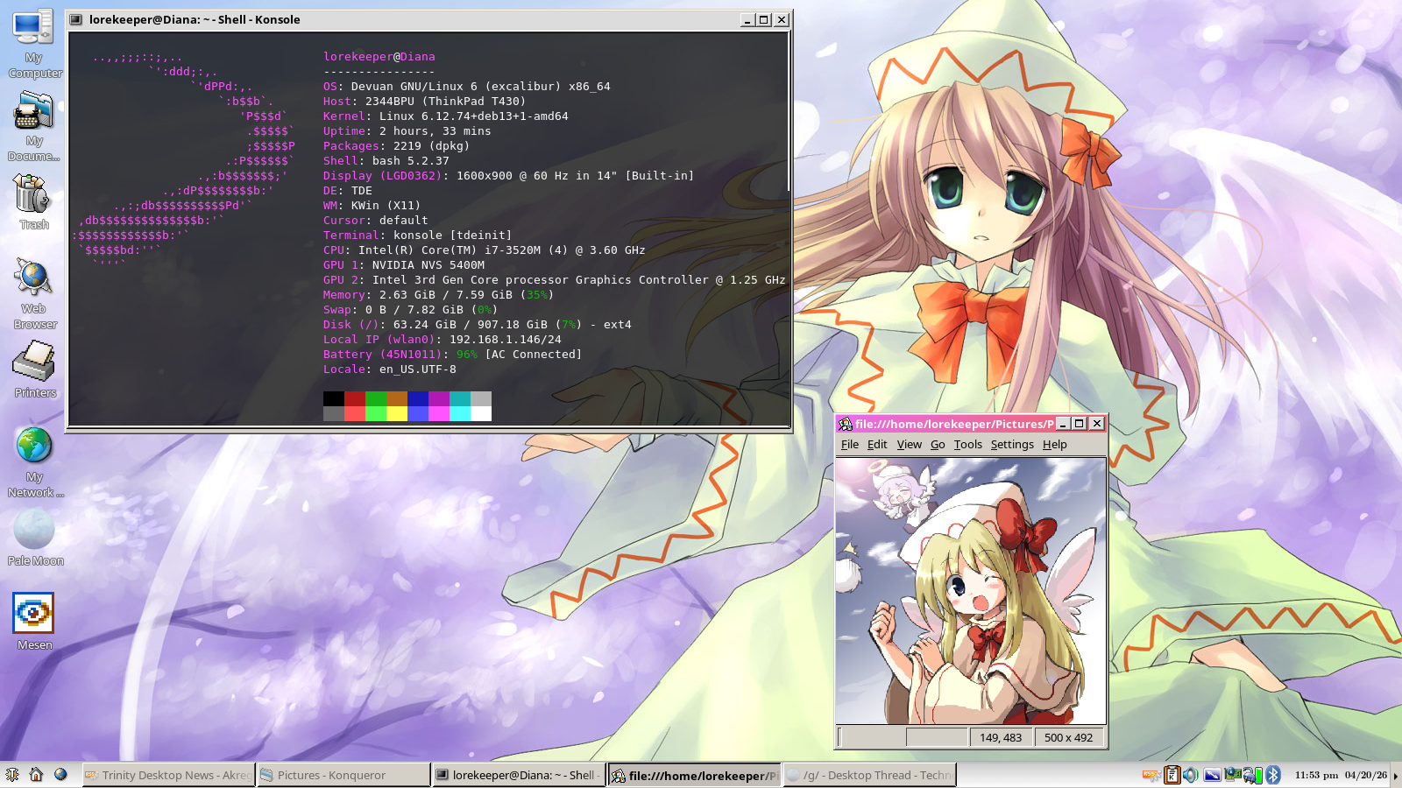
Task: Open the Edit menu in image viewer
Action: (877, 445)
